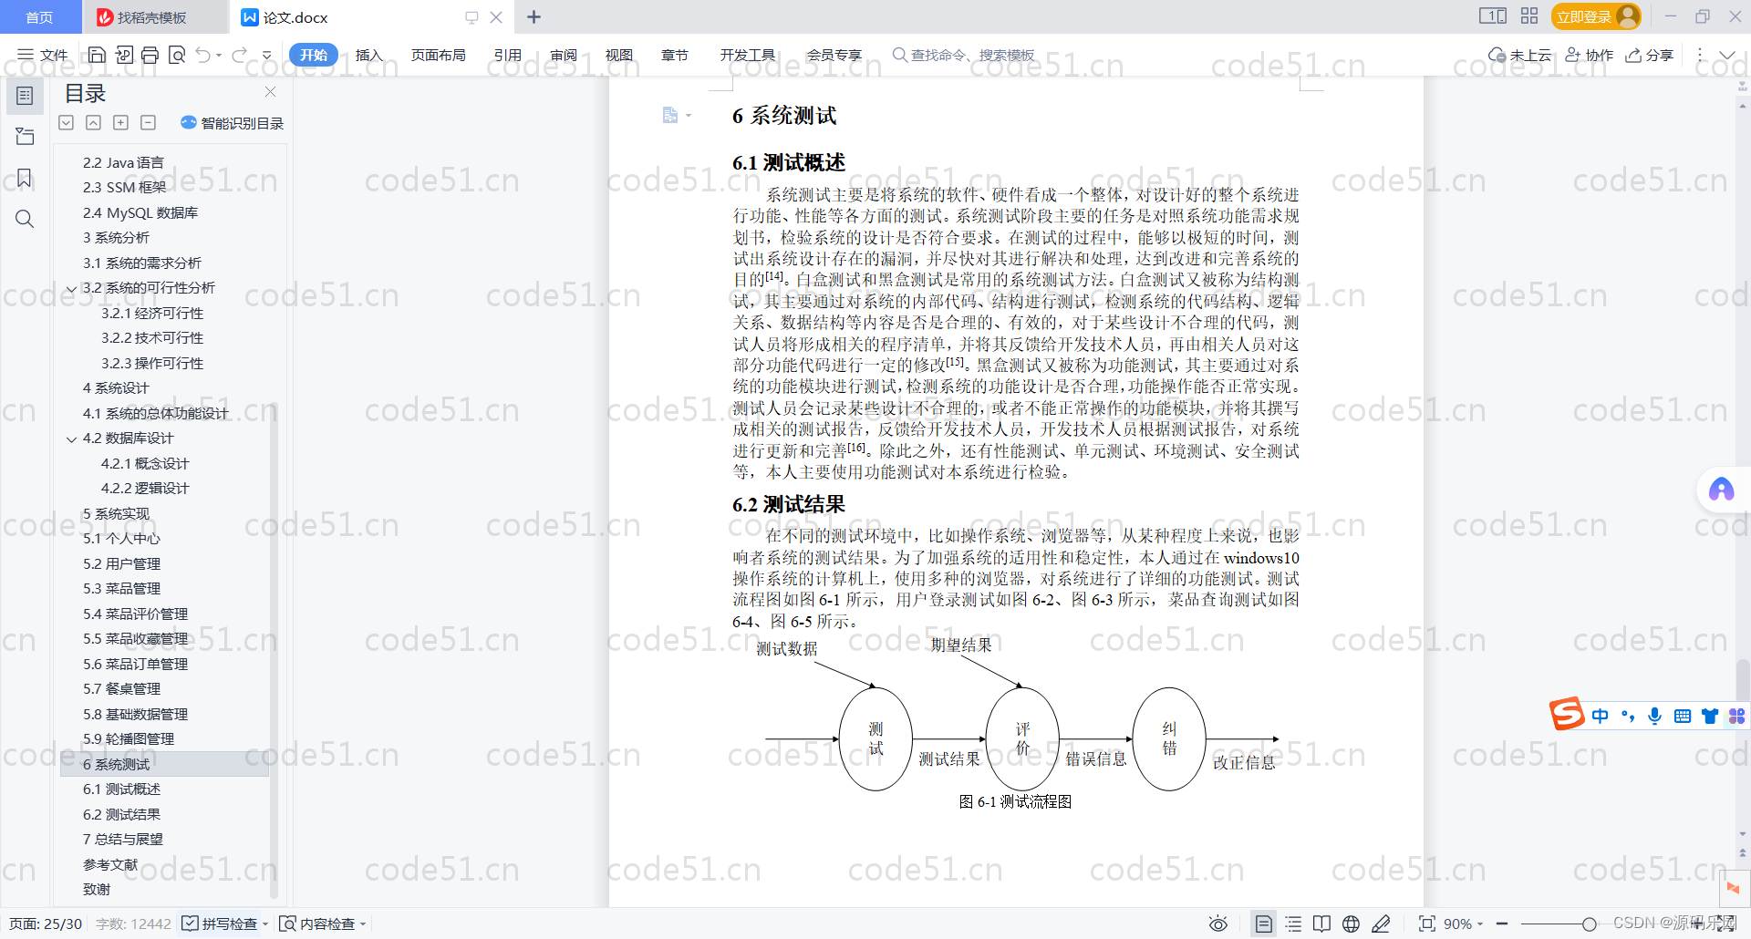Click the 页面: 25/30 status indicator

point(46,924)
